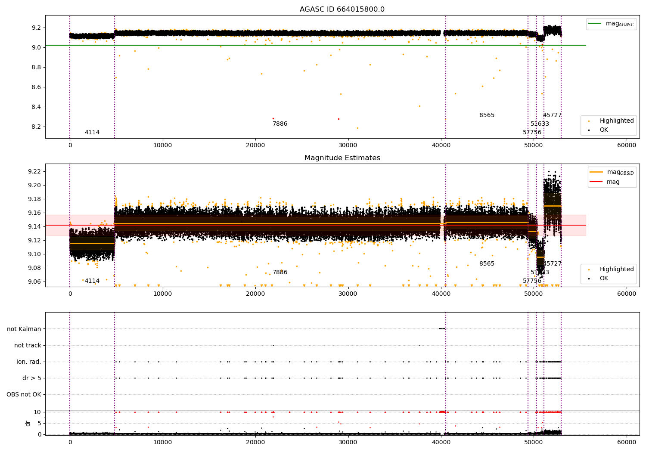The width and height of the screenshot is (646, 452).
Task: Click the orange line sample beside mag OBSID
Action: pos(596,172)
